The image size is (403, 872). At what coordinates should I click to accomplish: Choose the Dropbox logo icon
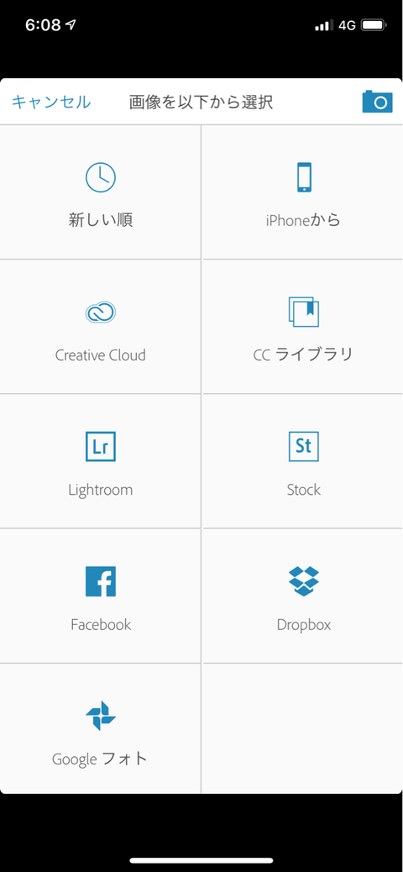pos(303,581)
